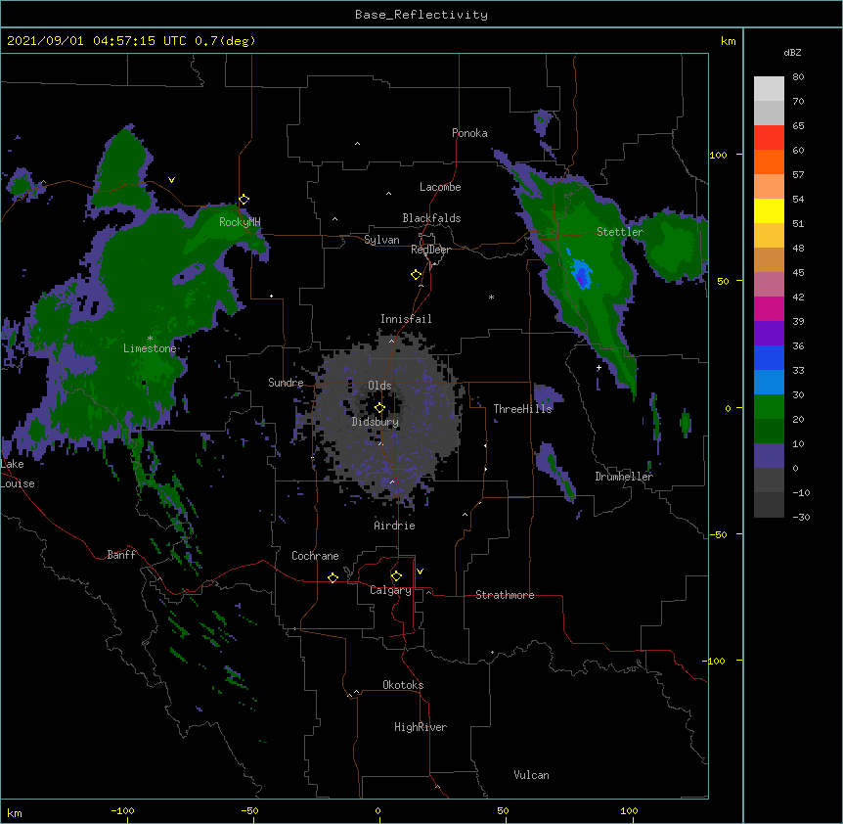Click the Banff label
The width and height of the screenshot is (843, 824).
(121, 555)
